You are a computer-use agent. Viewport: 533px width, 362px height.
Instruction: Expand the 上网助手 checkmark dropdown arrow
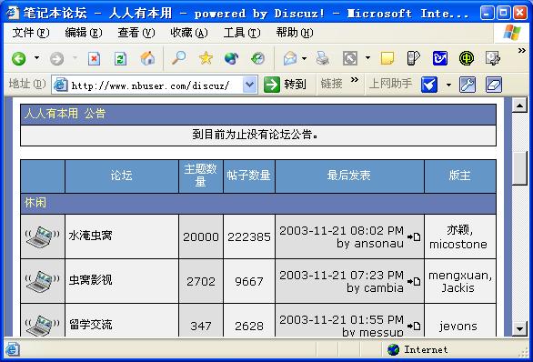click(x=448, y=85)
